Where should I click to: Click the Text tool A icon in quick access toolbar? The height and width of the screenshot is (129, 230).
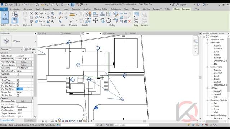point(57,5)
